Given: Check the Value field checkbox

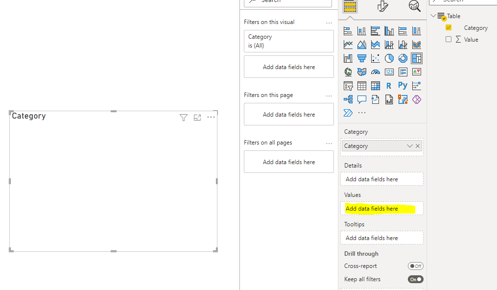Looking at the screenshot, I should [x=448, y=39].
